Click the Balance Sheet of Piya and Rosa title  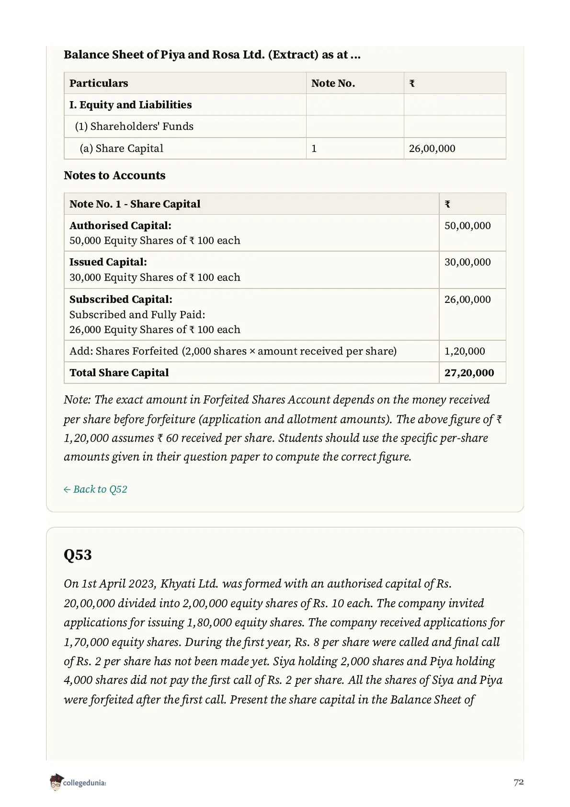[x=212, y=55]
